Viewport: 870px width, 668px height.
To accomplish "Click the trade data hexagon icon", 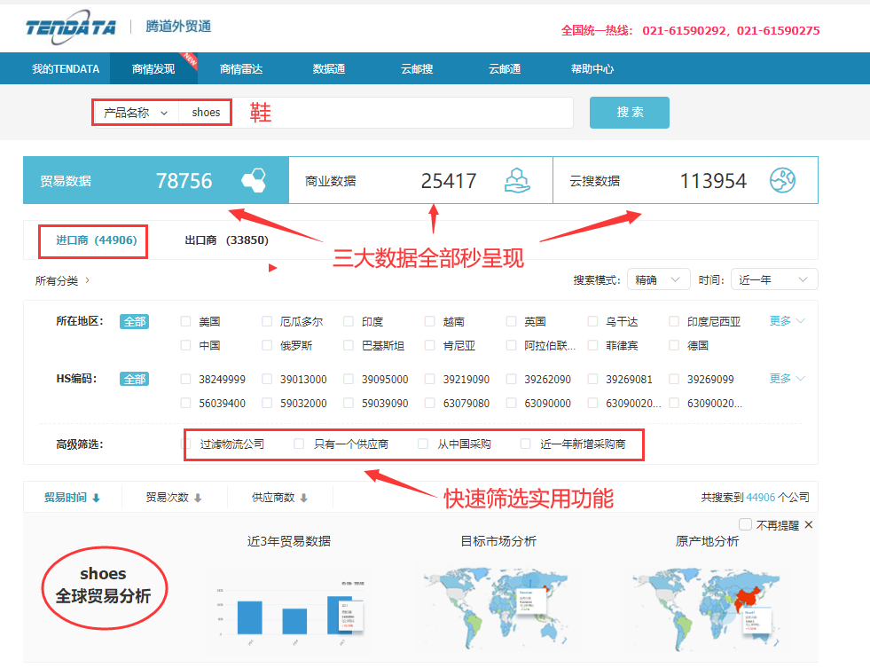I will tap(252, 180).
